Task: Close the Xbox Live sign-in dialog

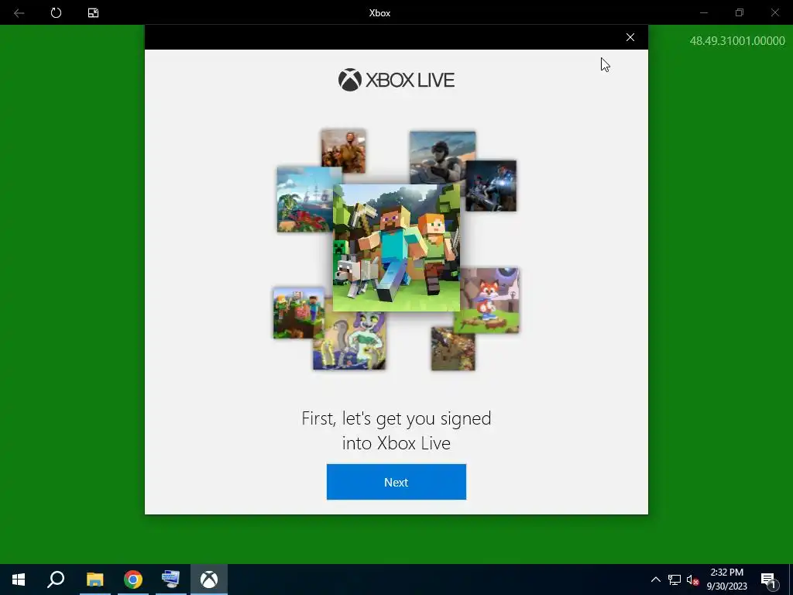Action: (x=630, y=37)
